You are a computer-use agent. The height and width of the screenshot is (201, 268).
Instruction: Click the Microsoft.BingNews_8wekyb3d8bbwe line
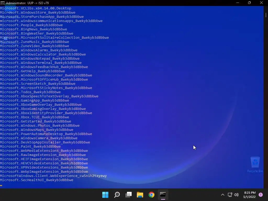33,29
